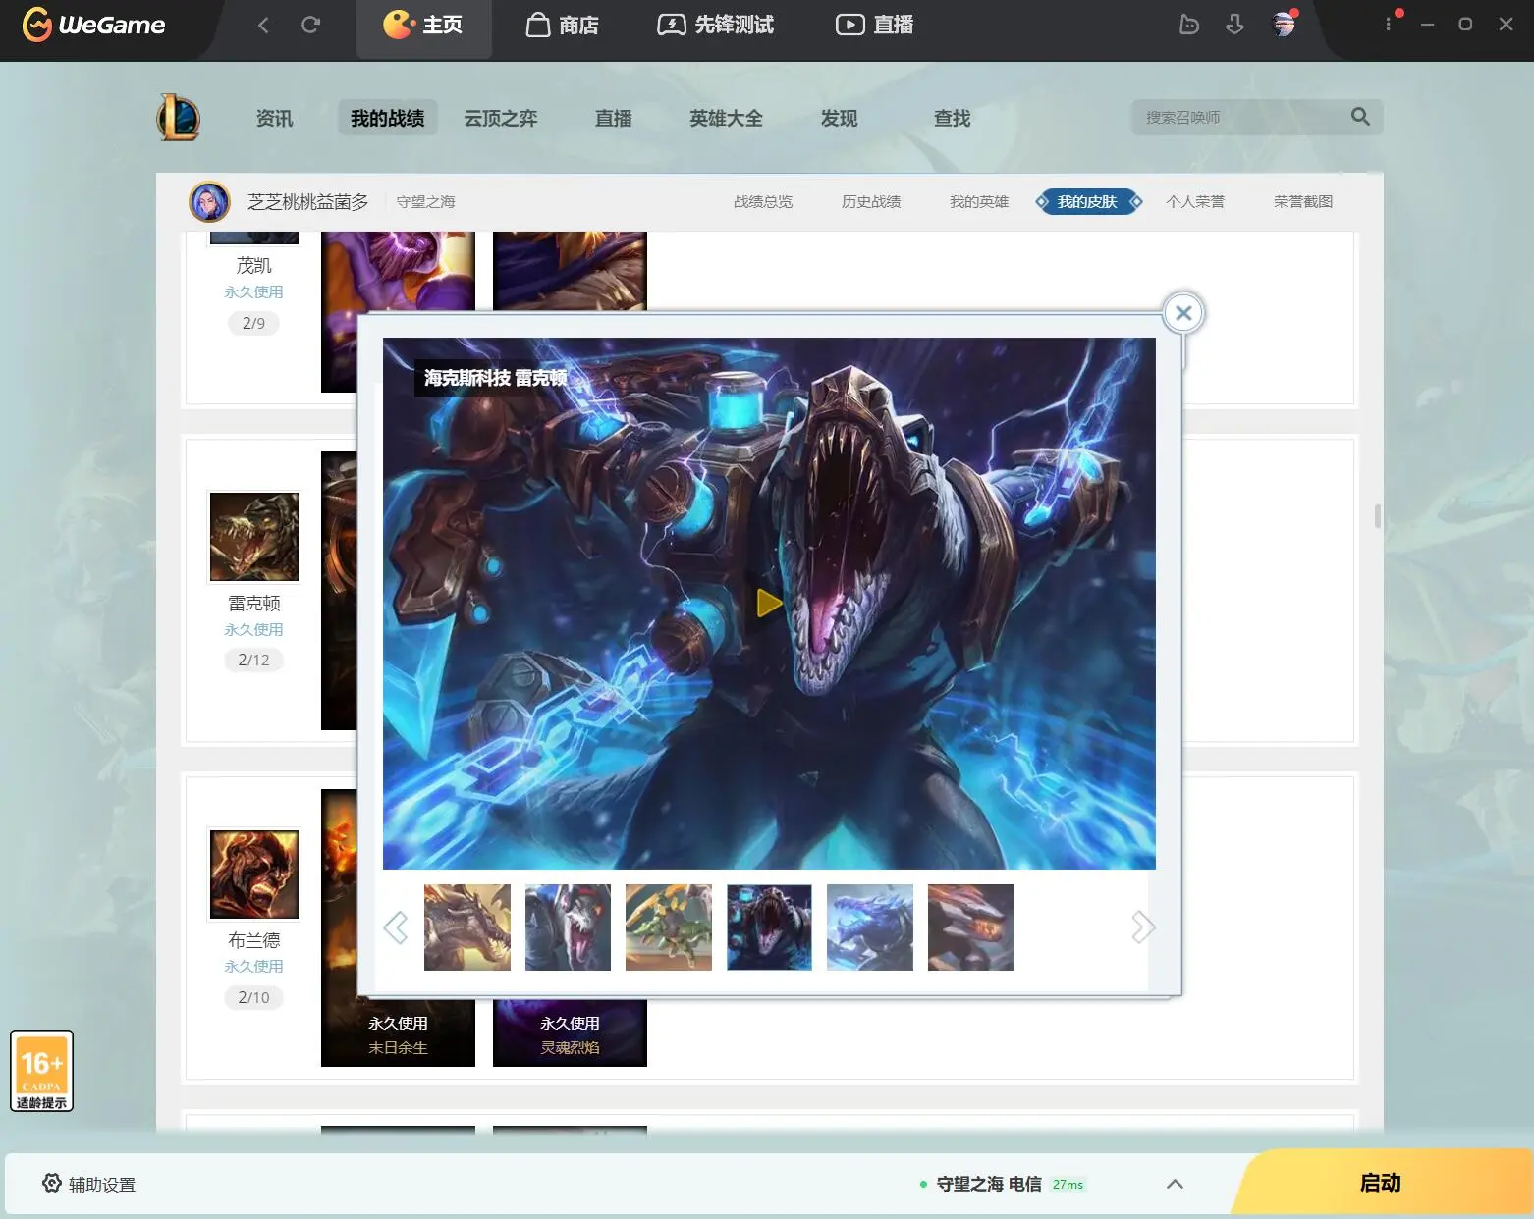Show previous skin thumbnails with left arrow
1534x1219 pixels.
396,927
